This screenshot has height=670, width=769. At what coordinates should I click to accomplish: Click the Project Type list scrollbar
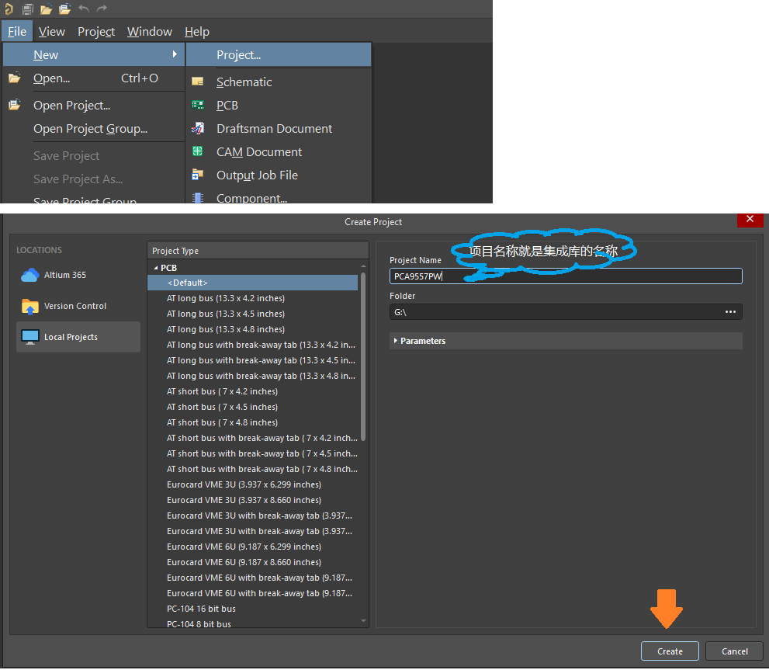363,356
